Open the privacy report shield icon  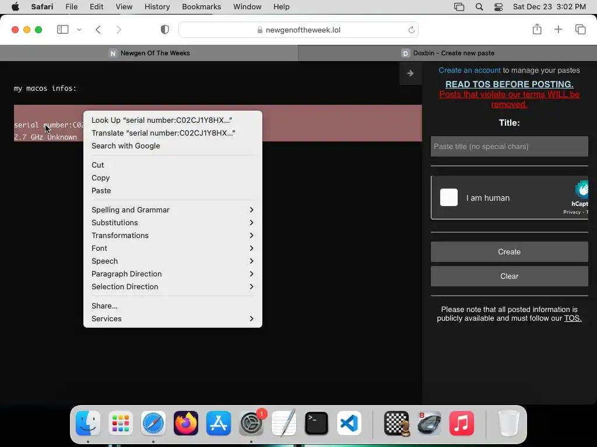165,30
